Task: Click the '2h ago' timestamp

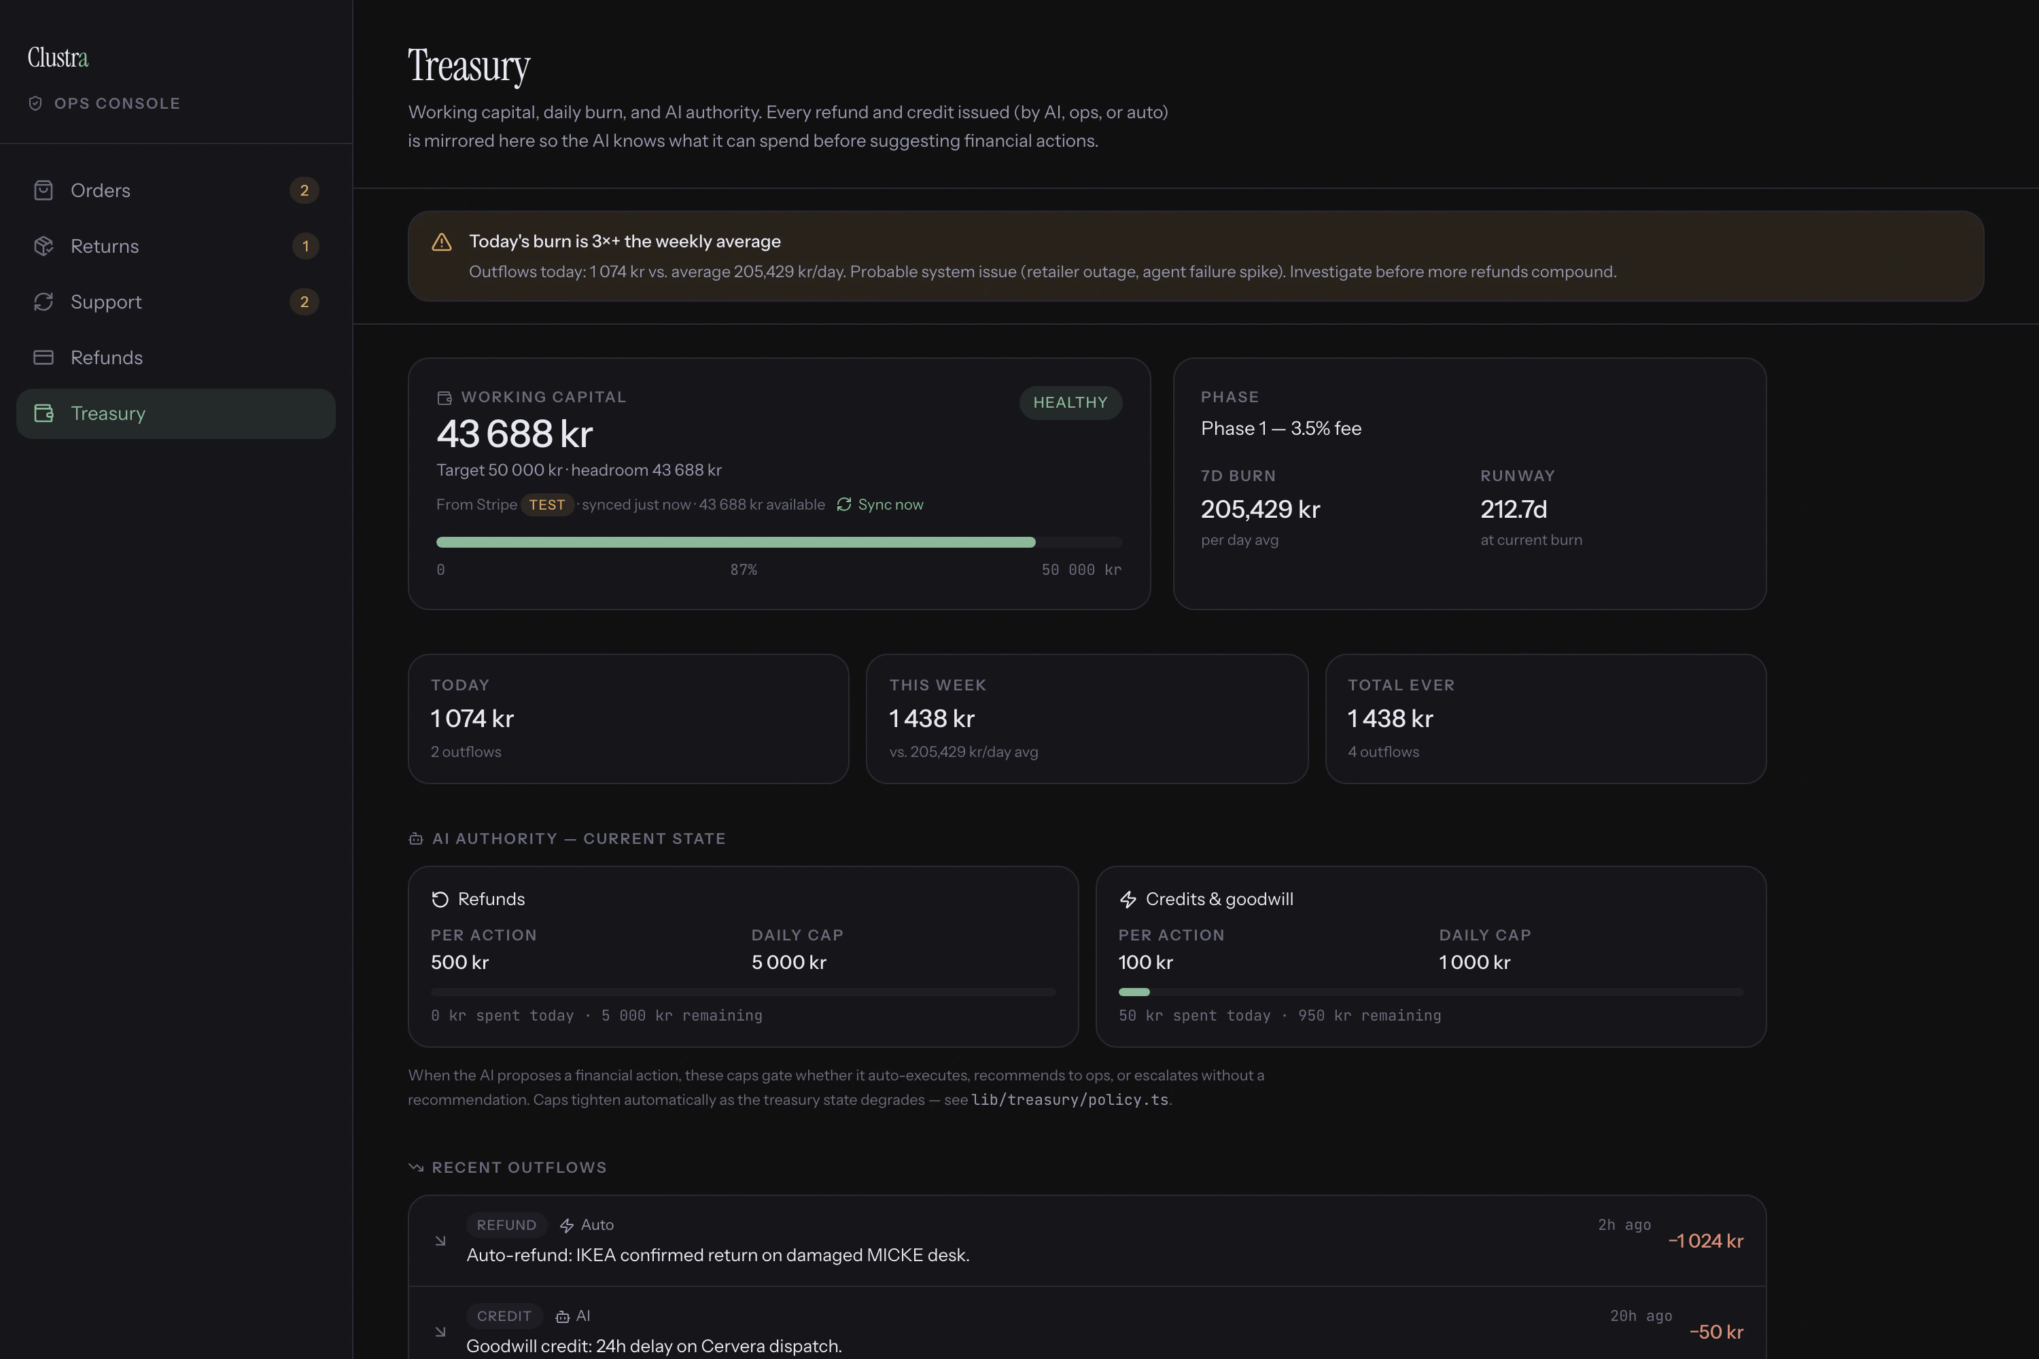Action: (x=1624, y=1224)
